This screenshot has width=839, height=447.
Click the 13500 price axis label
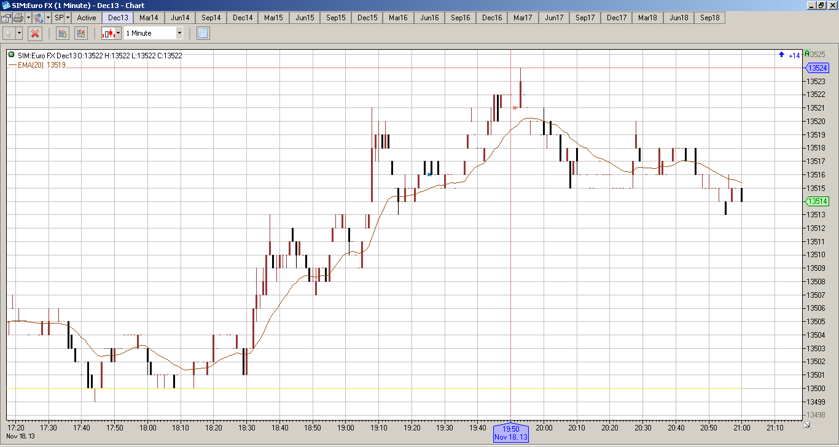coord(817,389)
